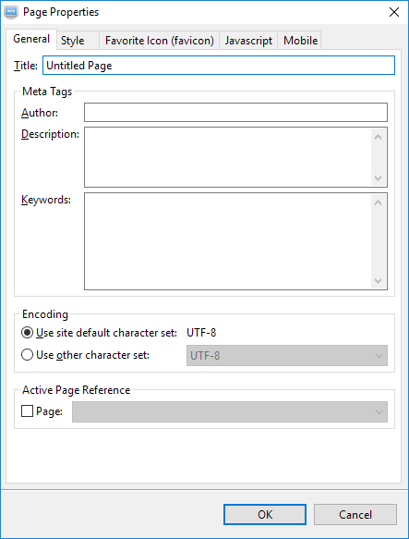Open the UTF-8 character set dropdown
This screenshot has height=539, width=409.
pos(287,355)
